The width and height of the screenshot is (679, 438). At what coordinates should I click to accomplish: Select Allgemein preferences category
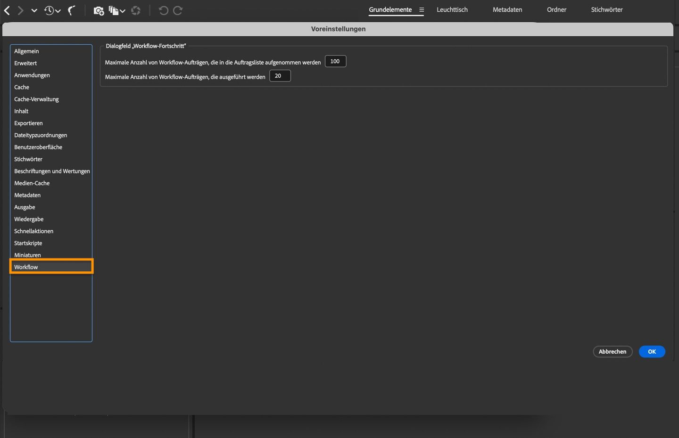51,51
